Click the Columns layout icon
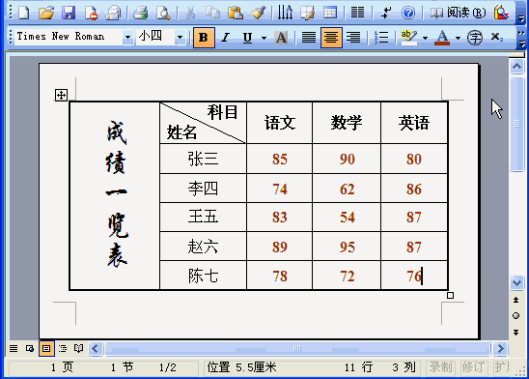Screen dimensions: 529x379 pos(357,14)
